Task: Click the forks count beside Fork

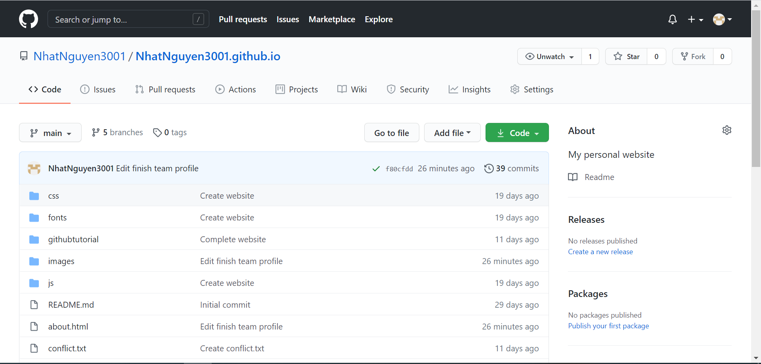Action: pos(722,56)
